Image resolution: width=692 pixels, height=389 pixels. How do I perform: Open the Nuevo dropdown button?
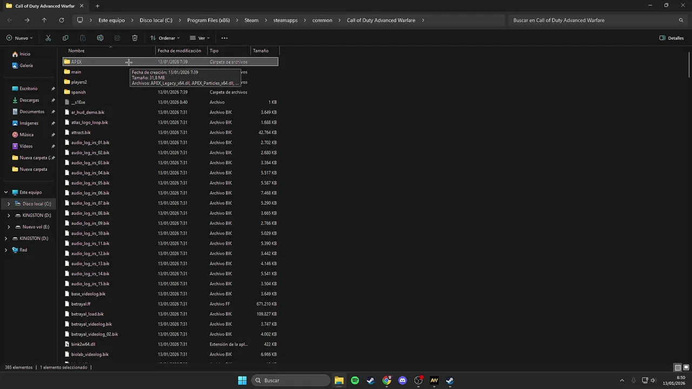click(19, 38)
